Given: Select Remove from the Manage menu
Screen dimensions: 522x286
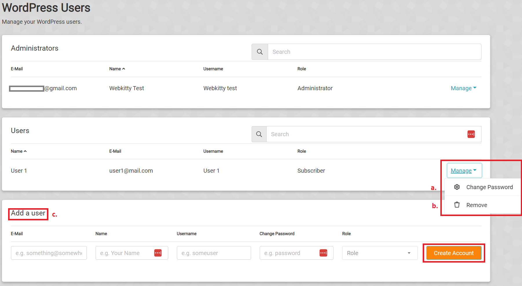Looking at the screenshot, I should coord(483,205).
